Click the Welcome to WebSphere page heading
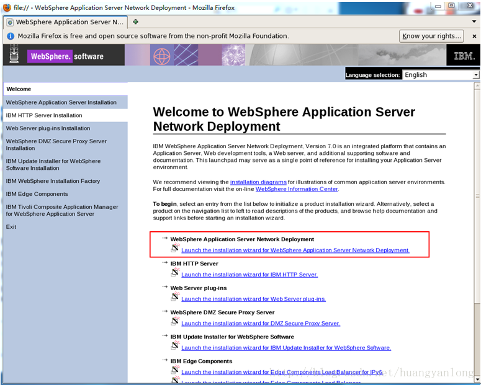481x385 pixels. coord(284,119)
